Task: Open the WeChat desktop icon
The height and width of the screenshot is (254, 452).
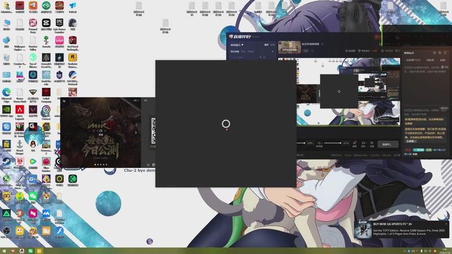Action: coord(33,196)
